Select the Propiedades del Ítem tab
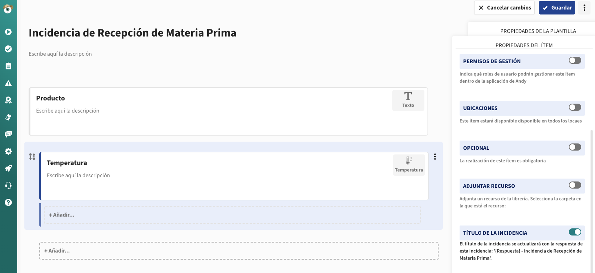595x273 pixels. pos(524,45)
